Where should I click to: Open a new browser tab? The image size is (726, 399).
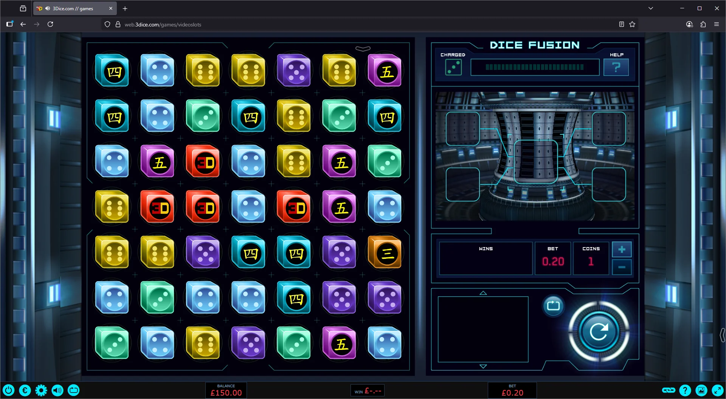125,8
